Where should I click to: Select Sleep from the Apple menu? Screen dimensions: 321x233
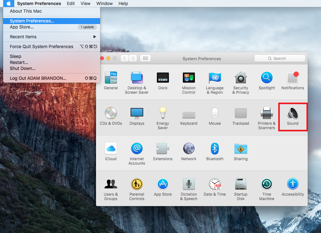[x=52, y=56]
